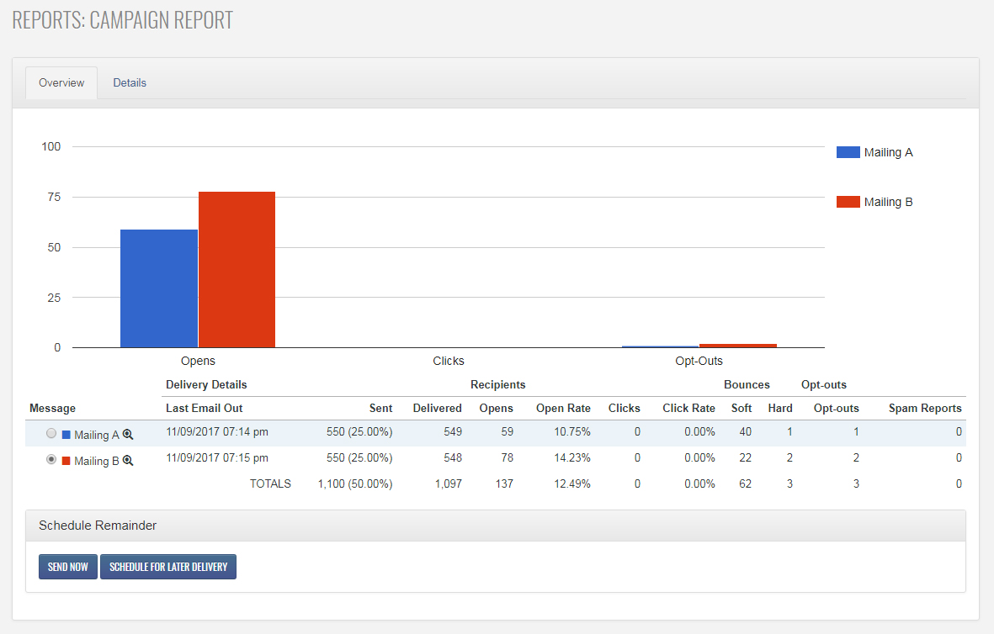
Task: Open Mailing A's opt-outs count link
Action: coord(856,431)
